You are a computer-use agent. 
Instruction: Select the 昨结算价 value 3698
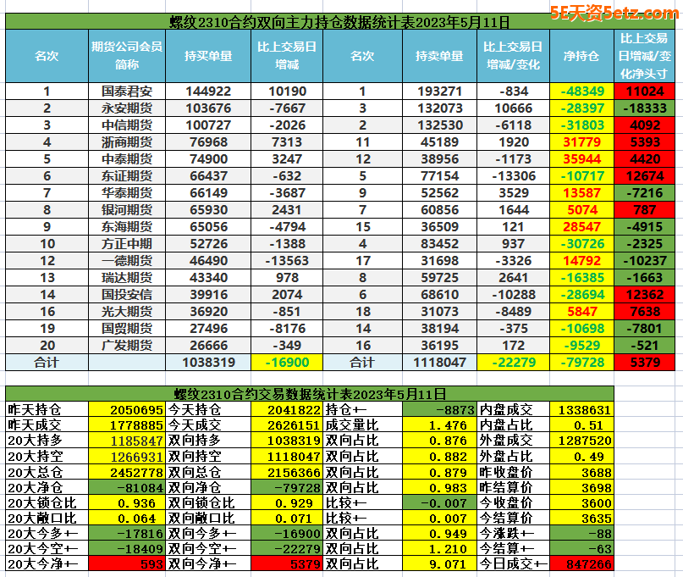[x=582, y=487]
